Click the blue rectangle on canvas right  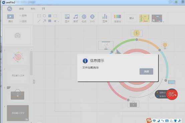(x=172, y=82)
